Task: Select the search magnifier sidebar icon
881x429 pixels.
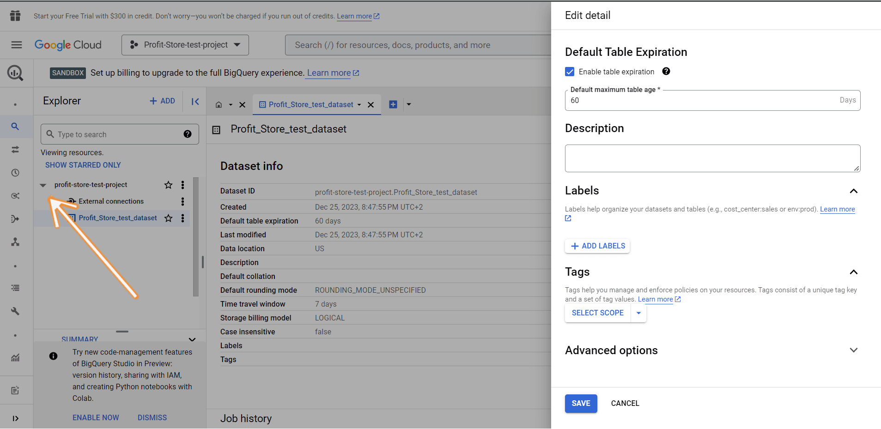Action: [x=15, y=126]
